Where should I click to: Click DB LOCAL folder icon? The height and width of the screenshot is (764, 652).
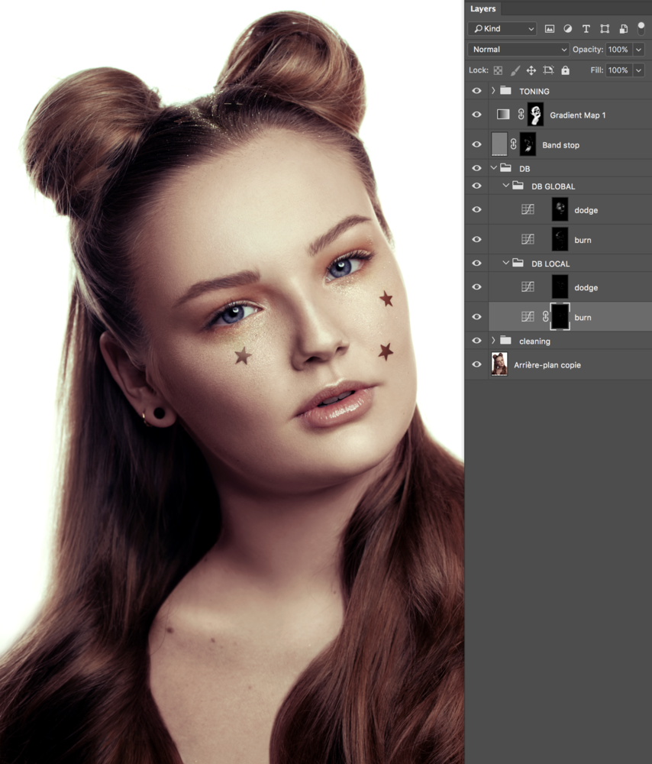click(518, 263)
